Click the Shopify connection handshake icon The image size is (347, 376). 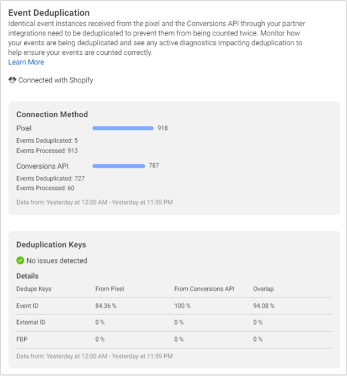(12, 80)
